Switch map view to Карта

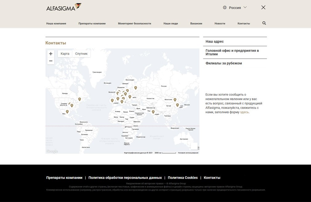pos(65,53)
